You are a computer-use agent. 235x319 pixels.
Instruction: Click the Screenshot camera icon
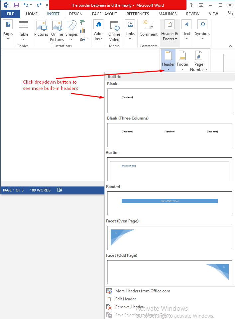click(x=82, y=39)
